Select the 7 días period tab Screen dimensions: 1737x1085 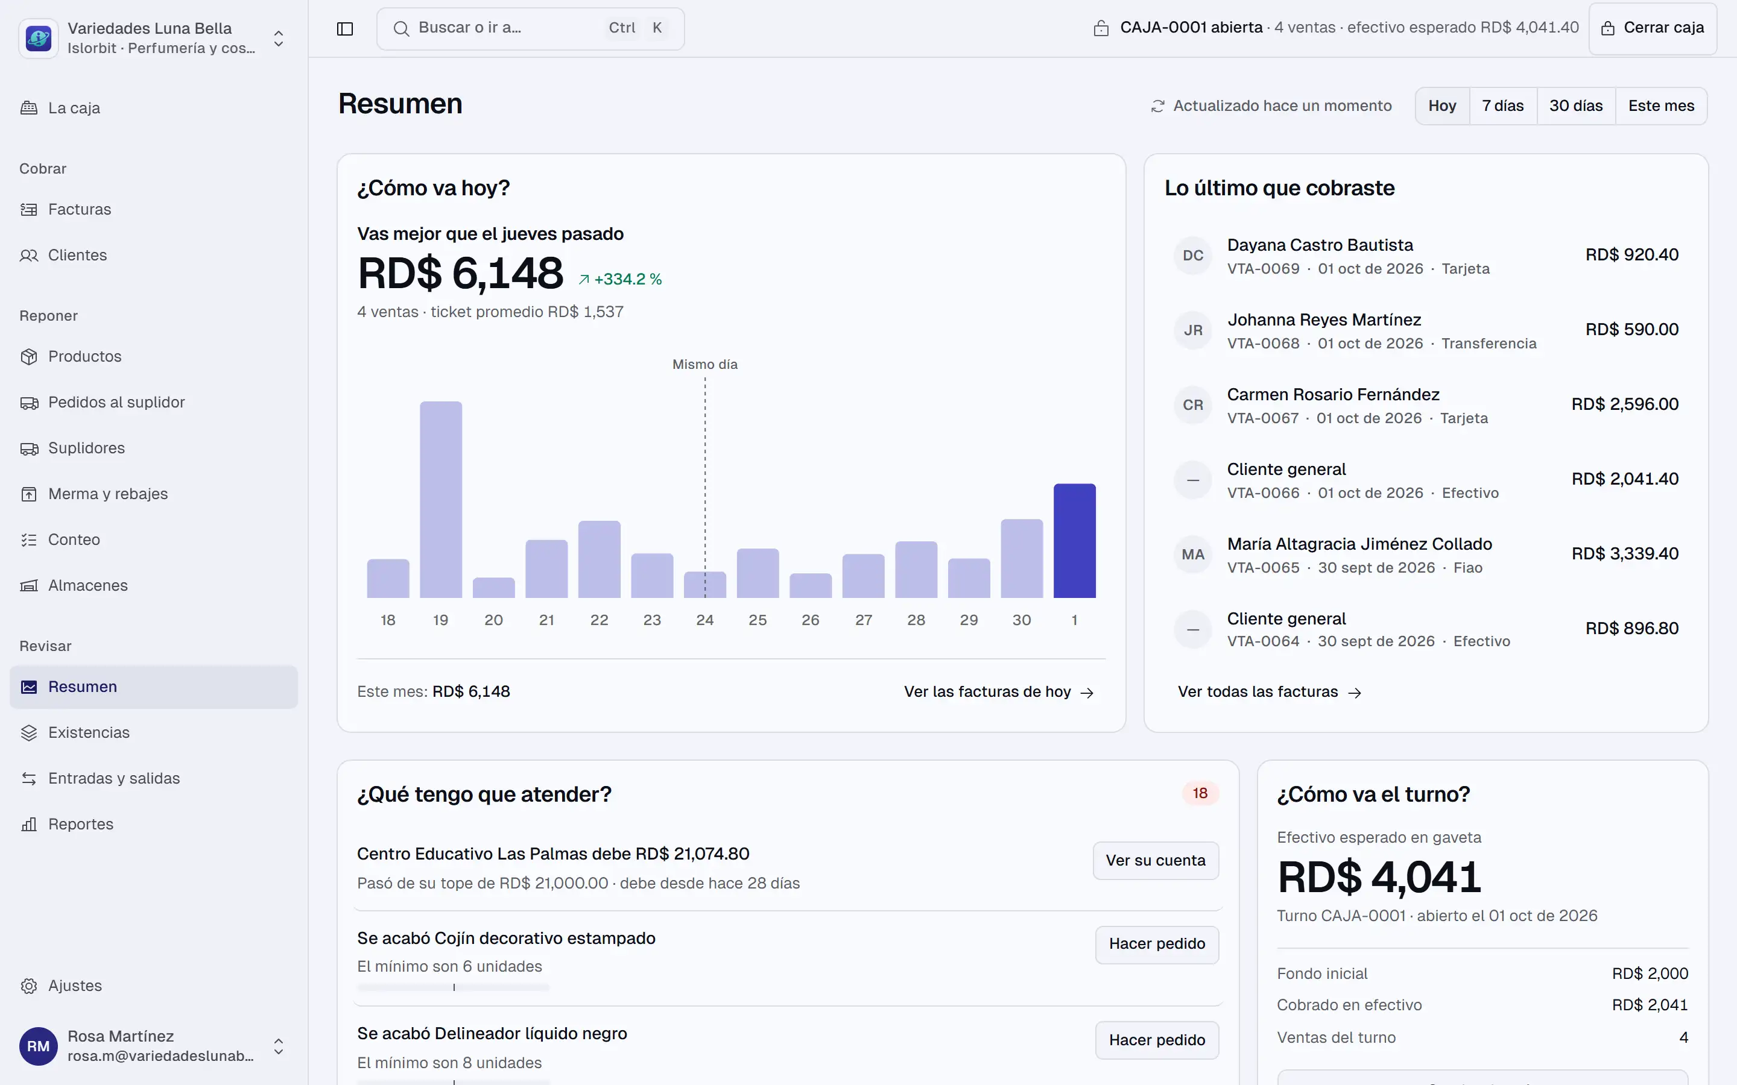tap(1502, 106)
